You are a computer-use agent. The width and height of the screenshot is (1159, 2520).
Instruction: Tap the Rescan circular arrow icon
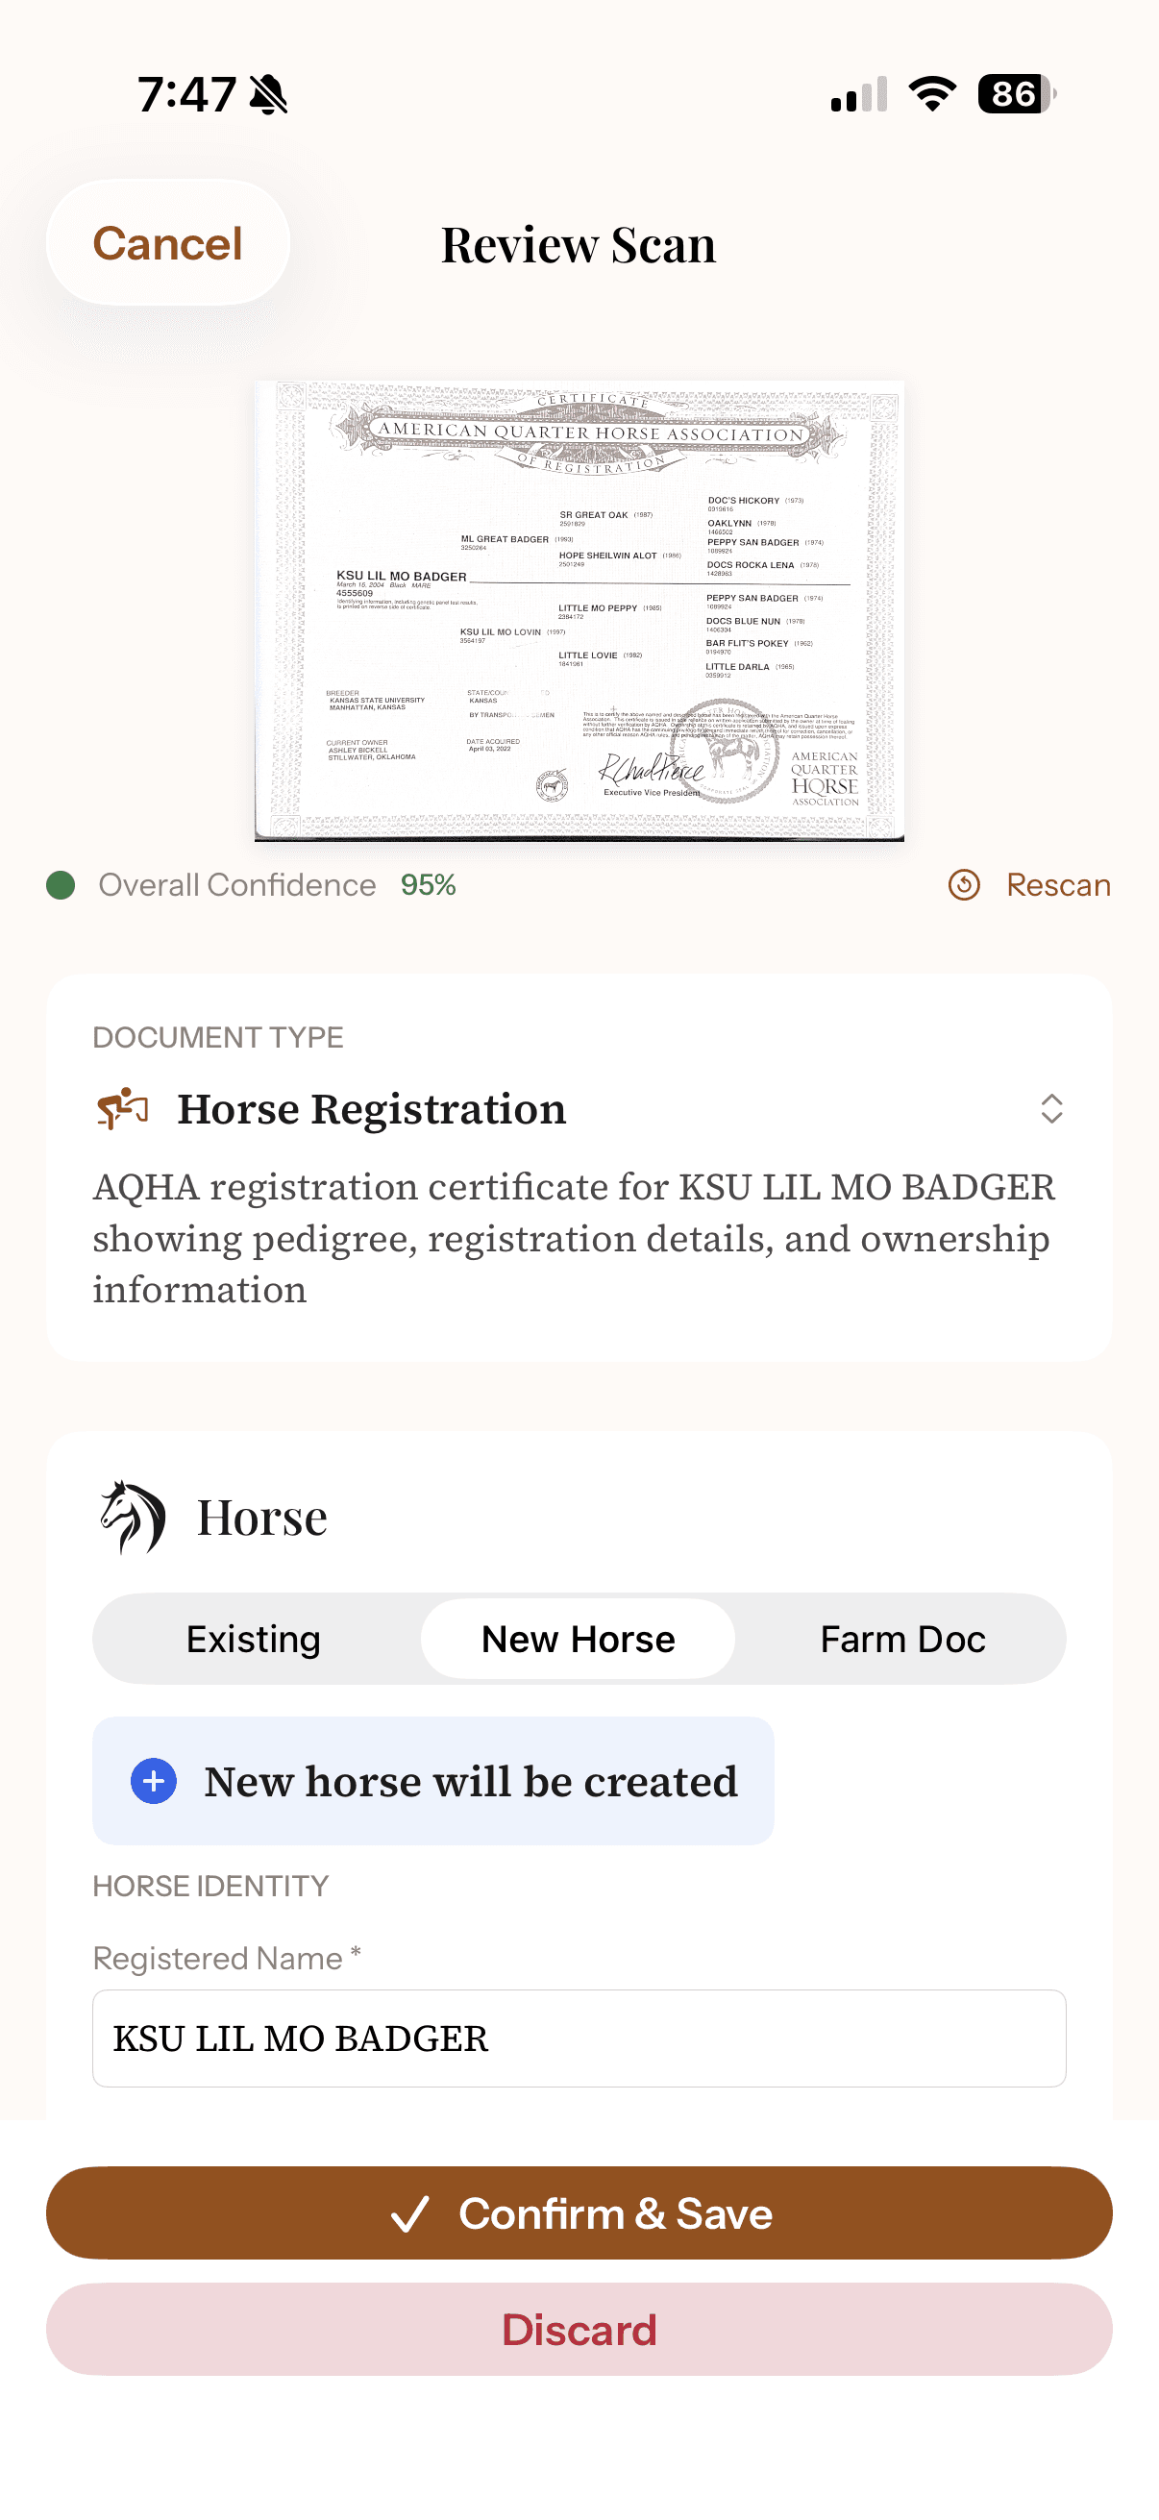tap(963, 885)
